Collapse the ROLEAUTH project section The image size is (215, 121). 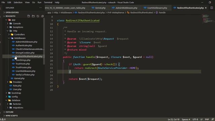(10, 16)
